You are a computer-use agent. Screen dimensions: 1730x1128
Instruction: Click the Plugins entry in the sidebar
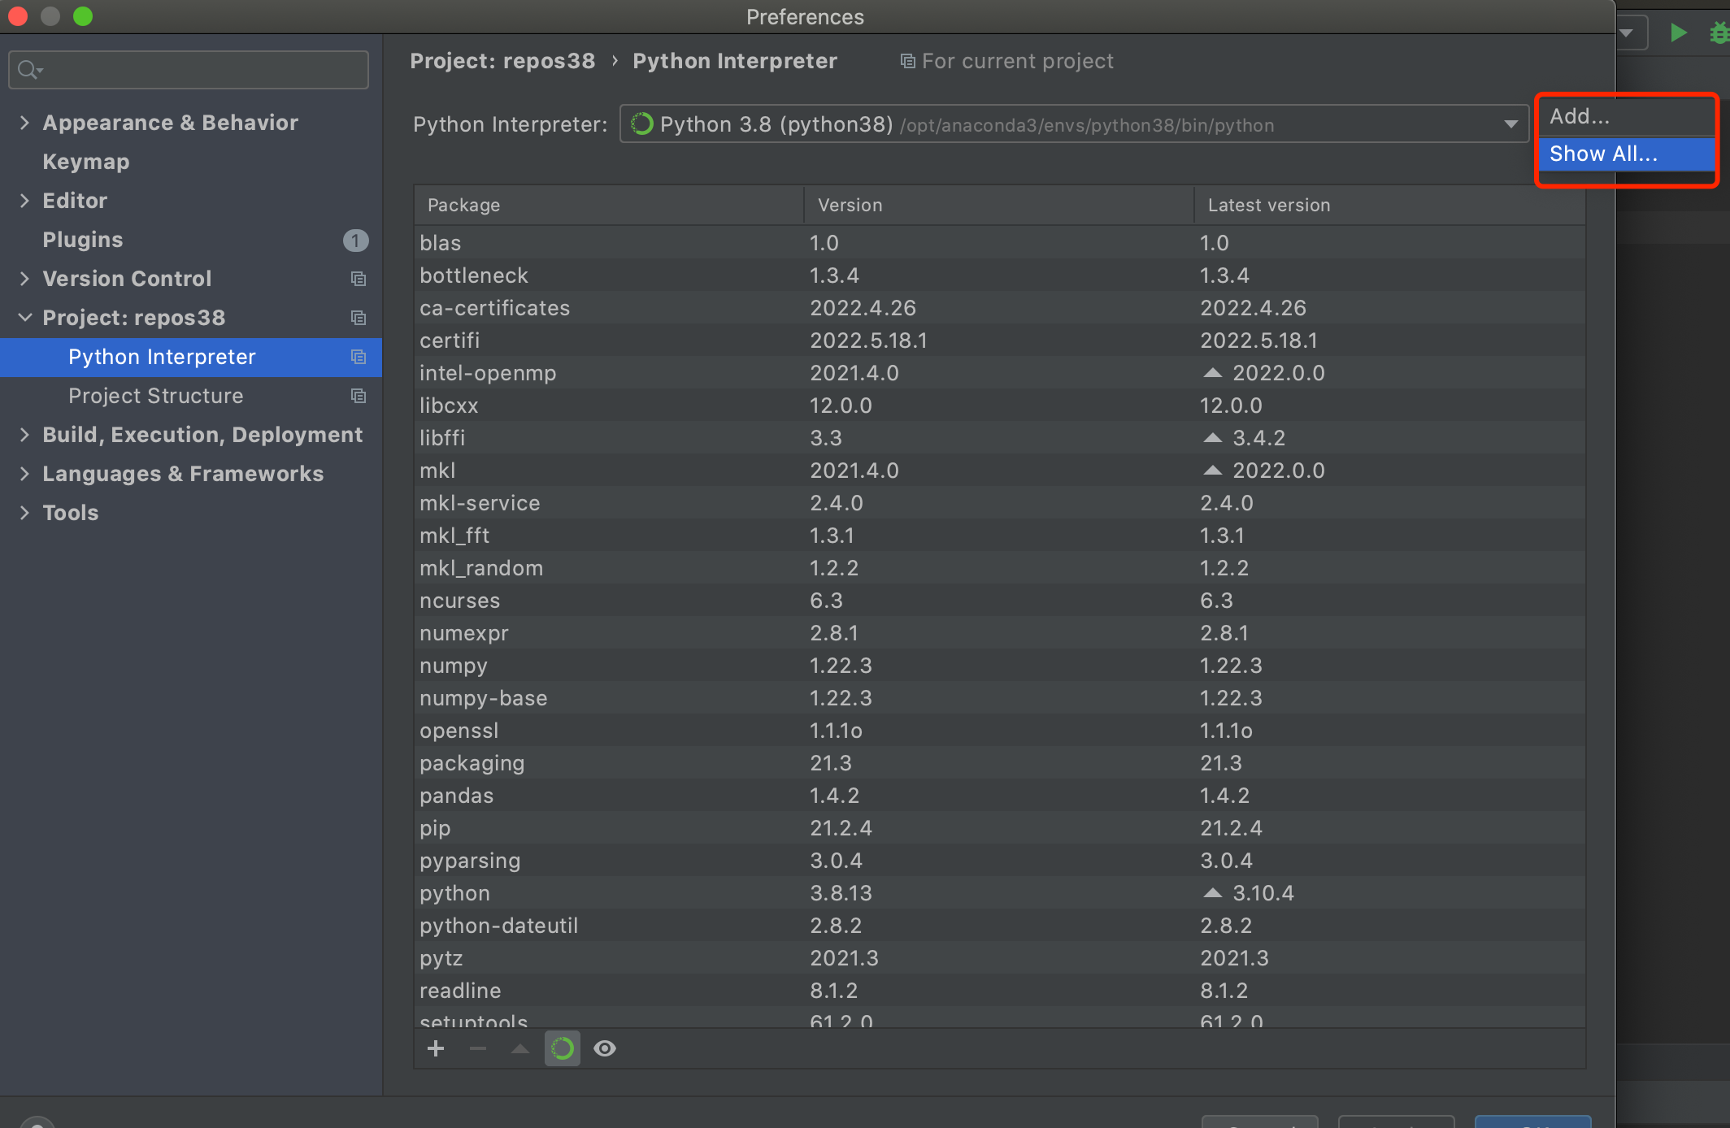[82, 239]
